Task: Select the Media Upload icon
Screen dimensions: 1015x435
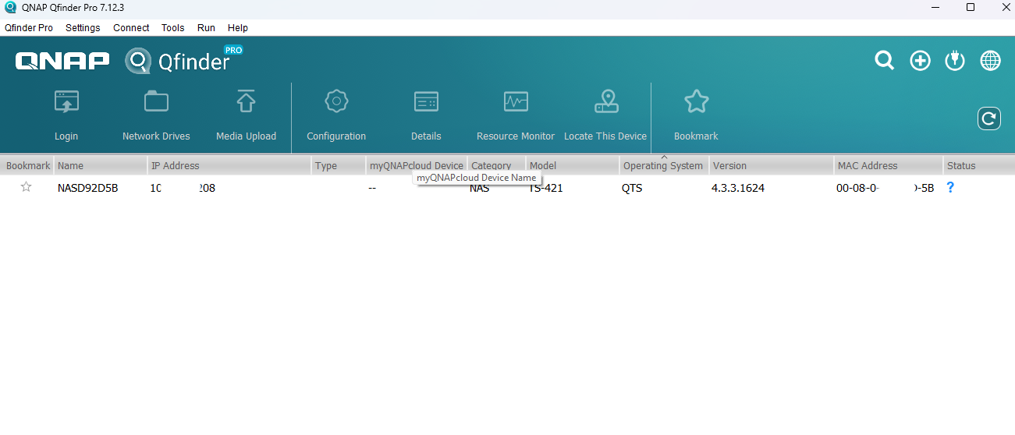Action: click(246, 102)
